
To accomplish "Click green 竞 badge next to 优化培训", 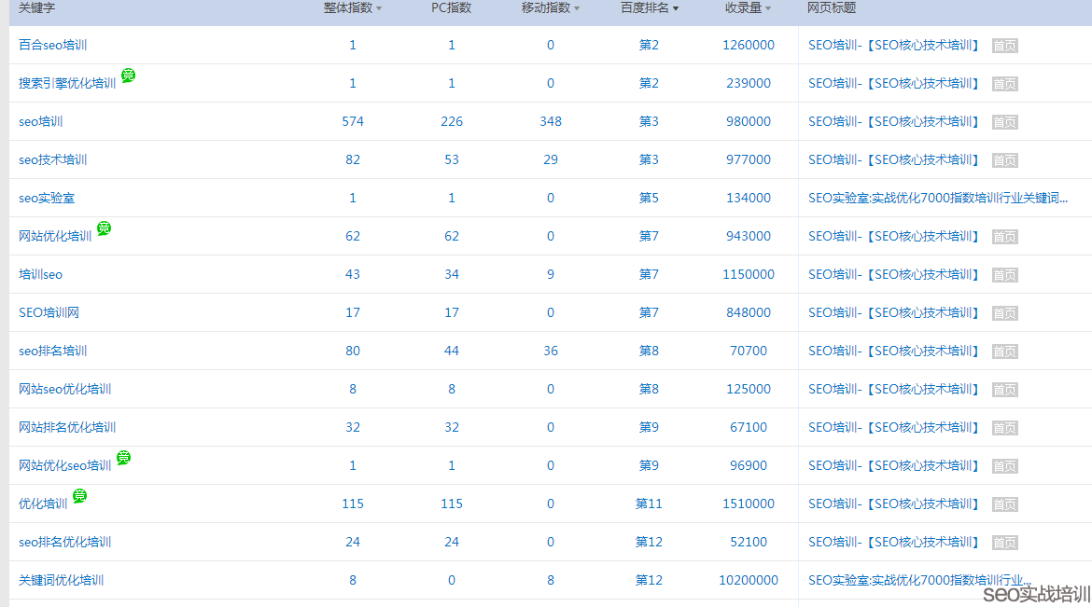I will coord(80,496).
